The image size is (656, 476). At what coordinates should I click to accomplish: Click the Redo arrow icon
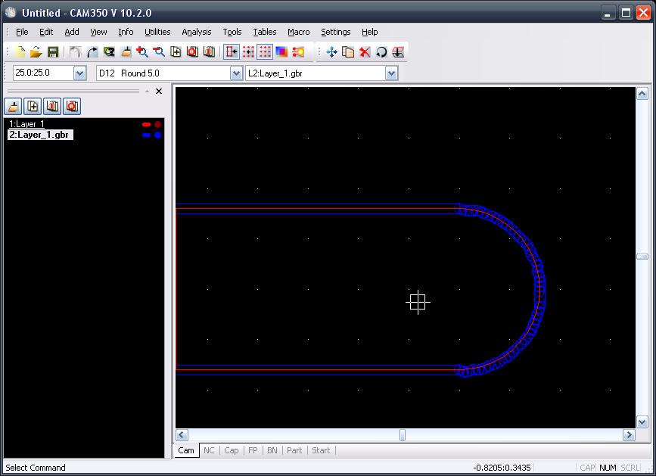[92, 52]
